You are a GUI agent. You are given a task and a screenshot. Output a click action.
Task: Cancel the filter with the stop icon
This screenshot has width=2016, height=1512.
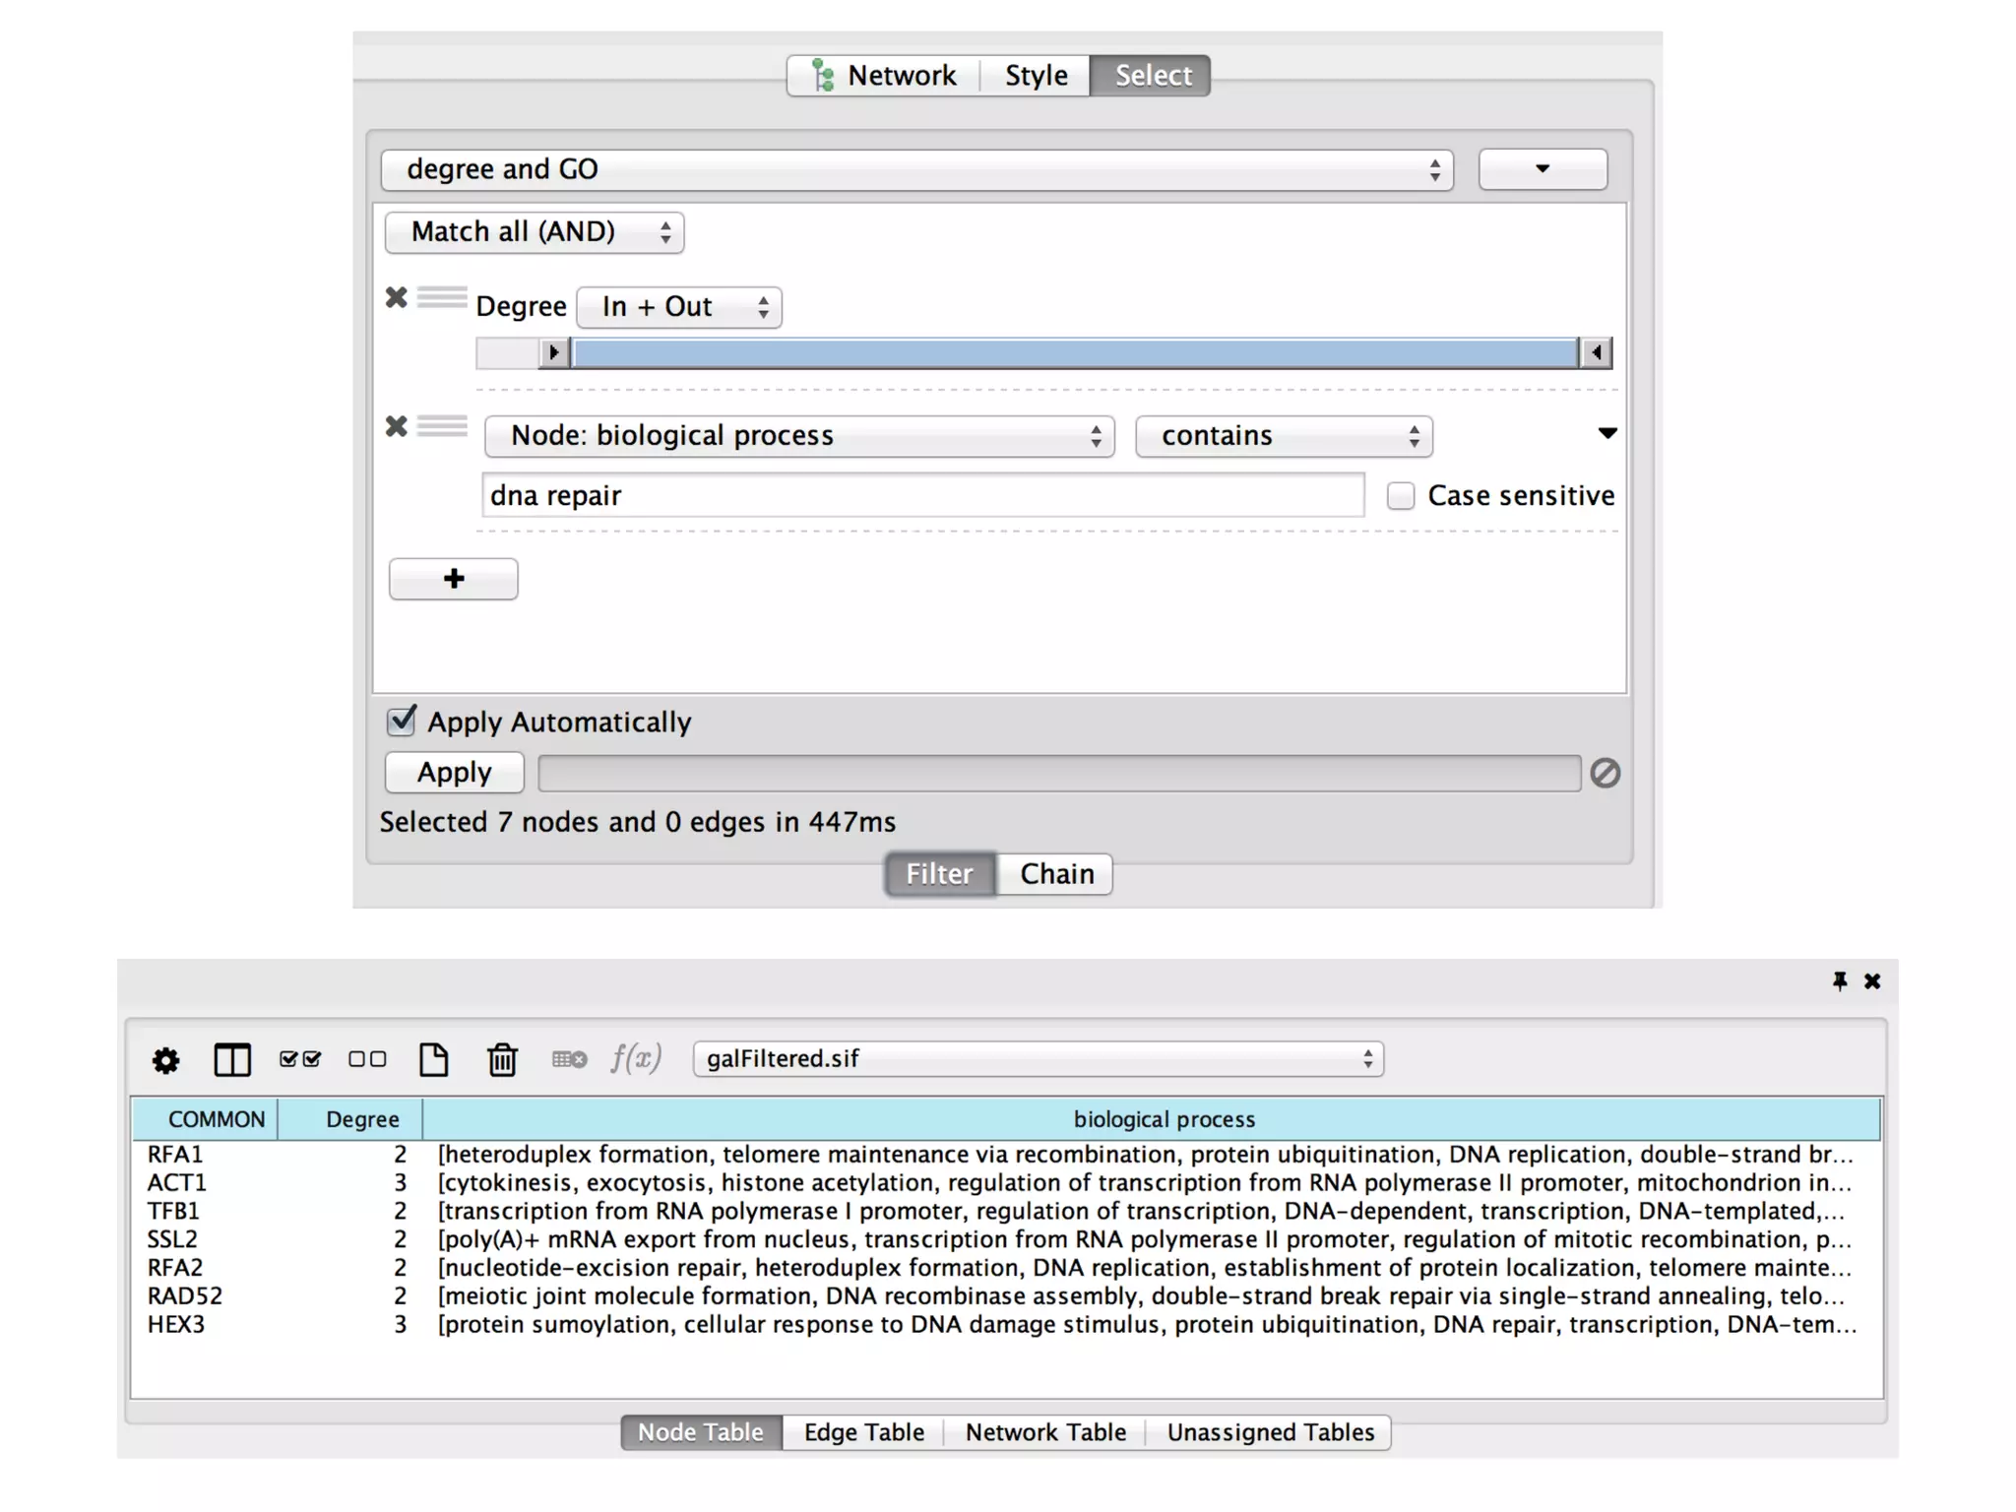coord(1605,774)
